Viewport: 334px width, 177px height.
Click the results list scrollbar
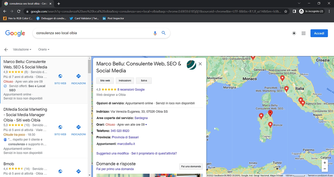90,67
